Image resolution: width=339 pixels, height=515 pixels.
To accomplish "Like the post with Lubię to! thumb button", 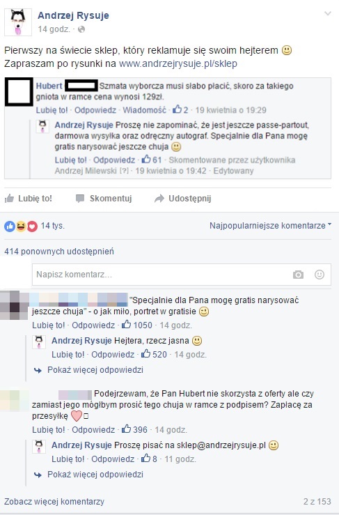I will (29, 199).
